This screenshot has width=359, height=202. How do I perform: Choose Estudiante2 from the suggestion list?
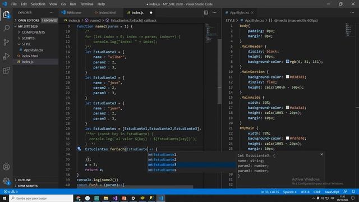(191, 159)
